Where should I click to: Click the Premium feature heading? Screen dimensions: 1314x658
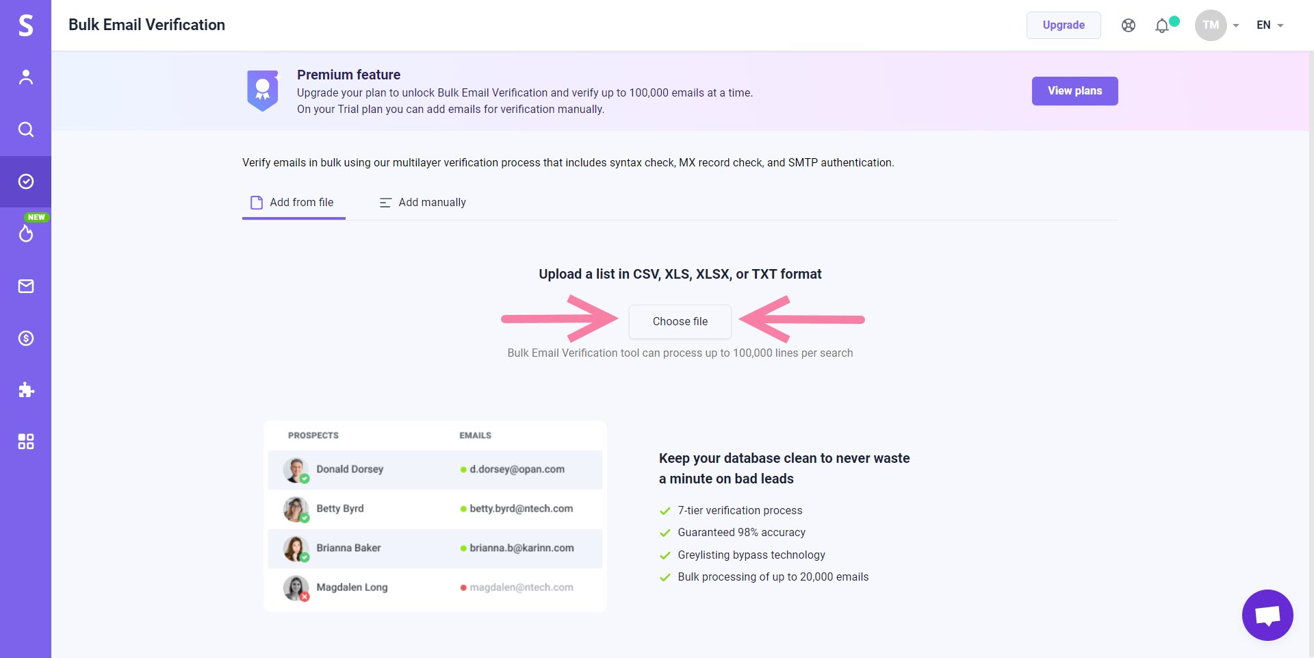pos(348,75)
